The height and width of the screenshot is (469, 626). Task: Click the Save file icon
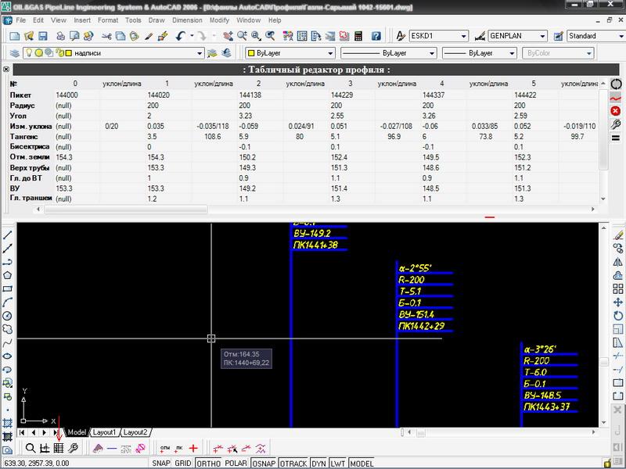click(x=43, y=36)
